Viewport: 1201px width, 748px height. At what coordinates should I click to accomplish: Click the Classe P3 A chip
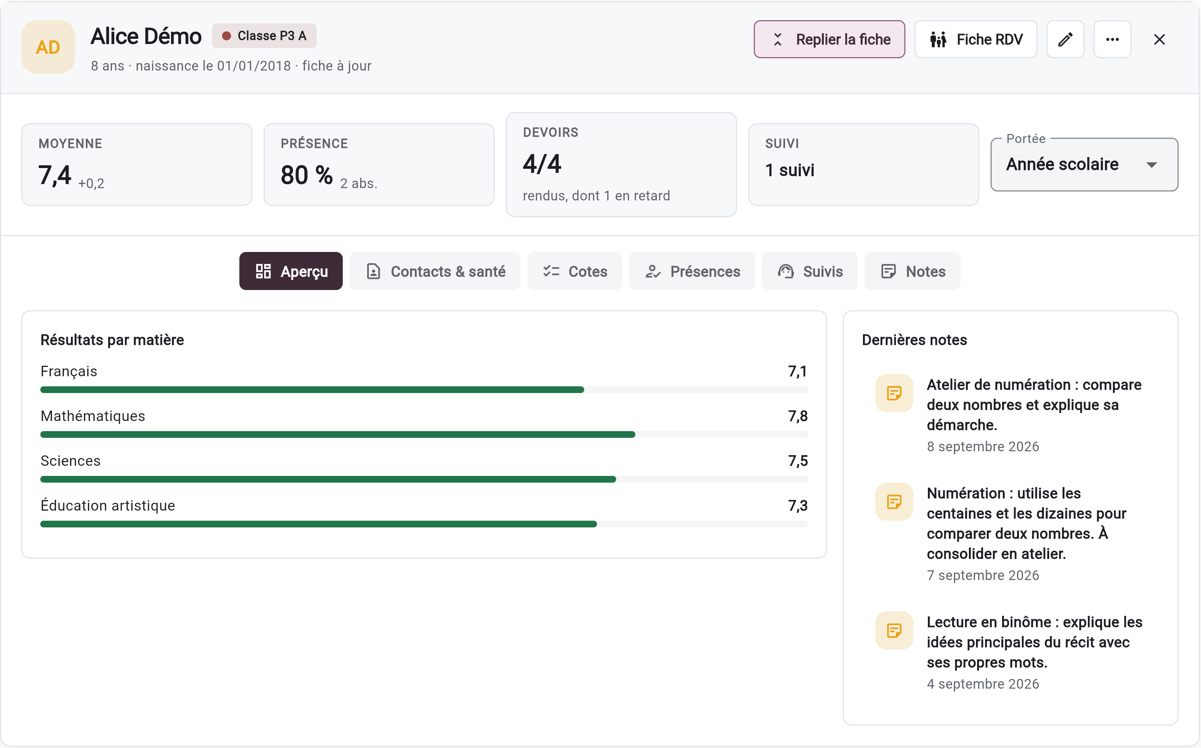pos(264,35)
